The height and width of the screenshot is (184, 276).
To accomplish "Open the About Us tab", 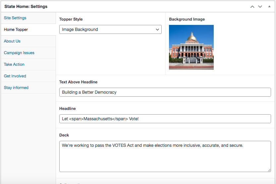I will pos(12,41).
